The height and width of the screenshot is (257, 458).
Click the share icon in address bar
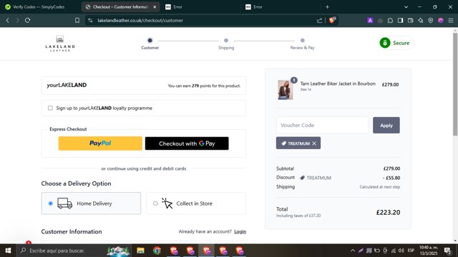[x=320, y=21]
